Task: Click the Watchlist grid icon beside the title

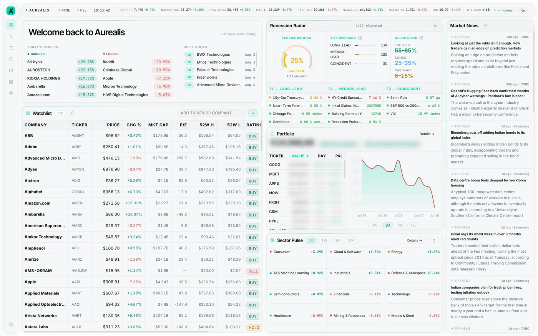Action: pos(28,113)
